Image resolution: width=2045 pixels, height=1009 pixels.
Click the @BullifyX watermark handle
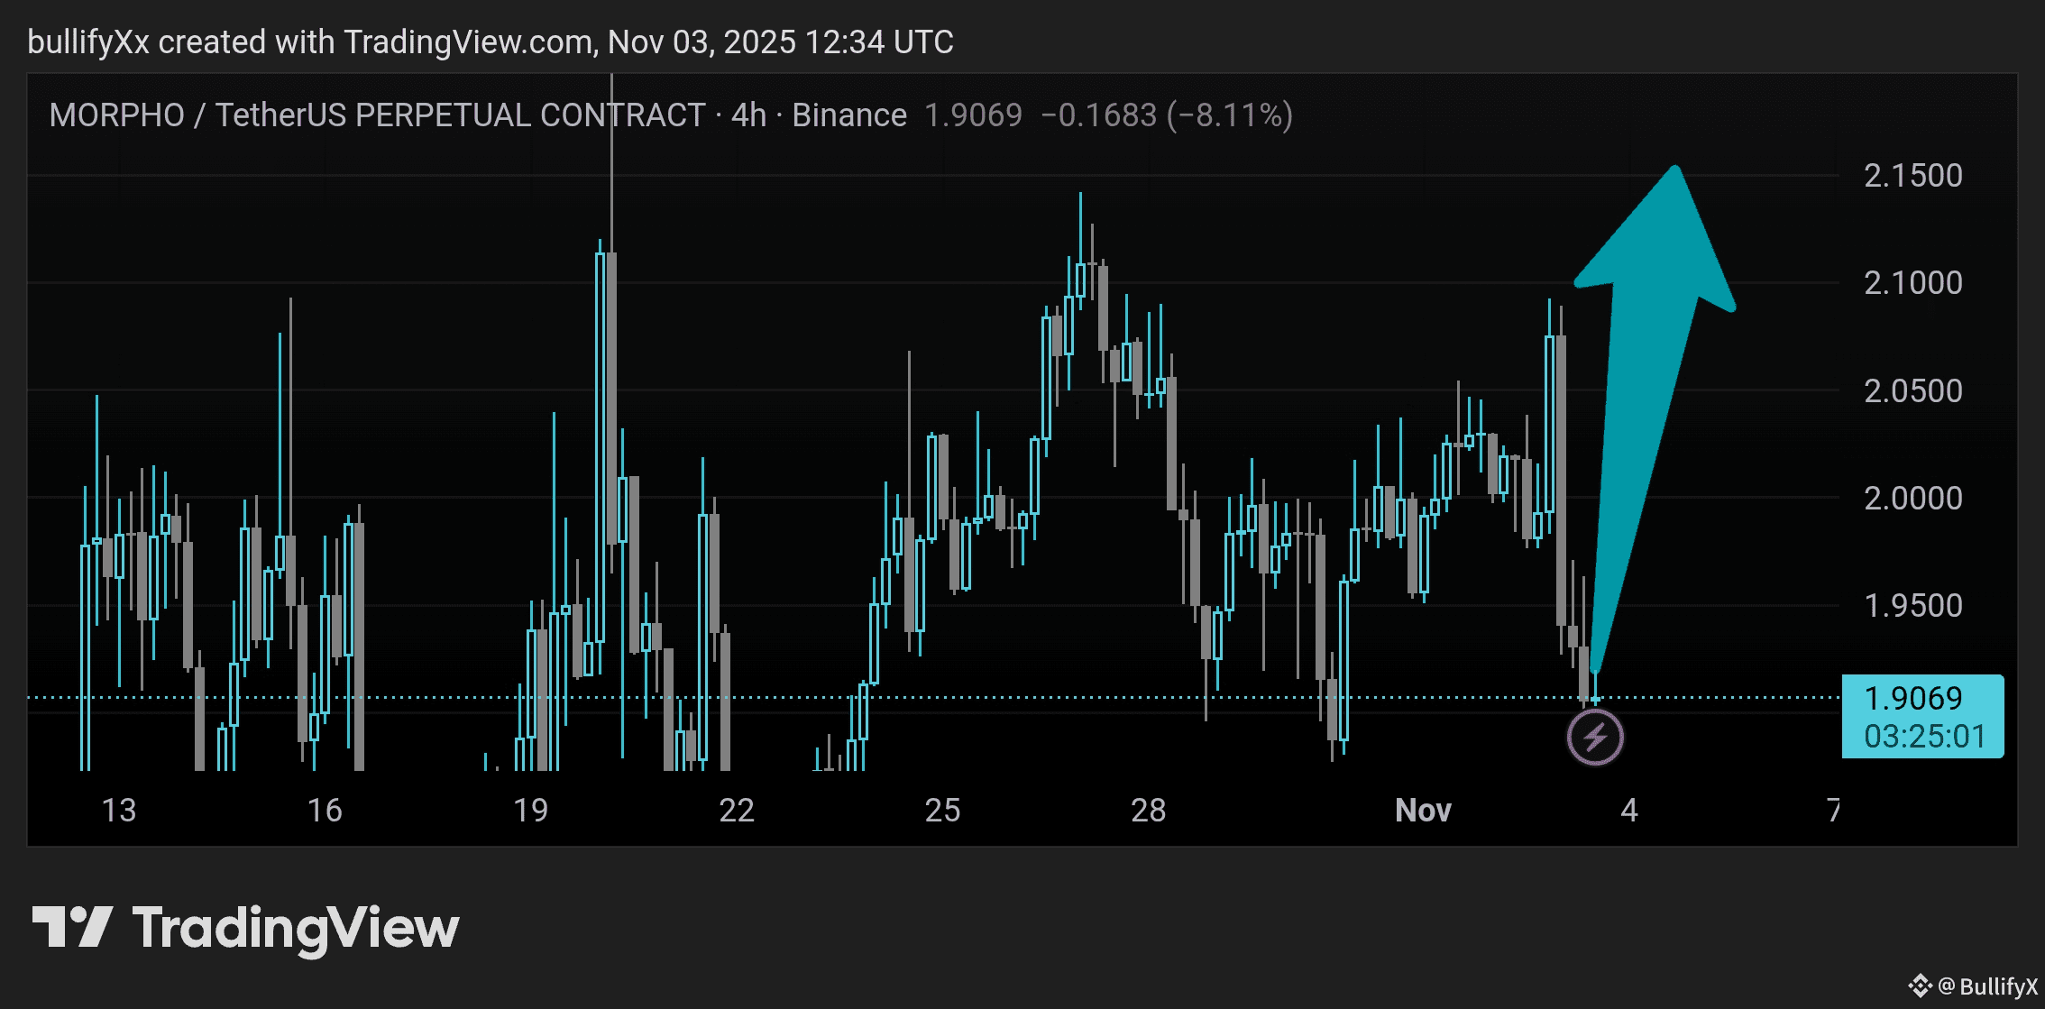(1987, 986)
